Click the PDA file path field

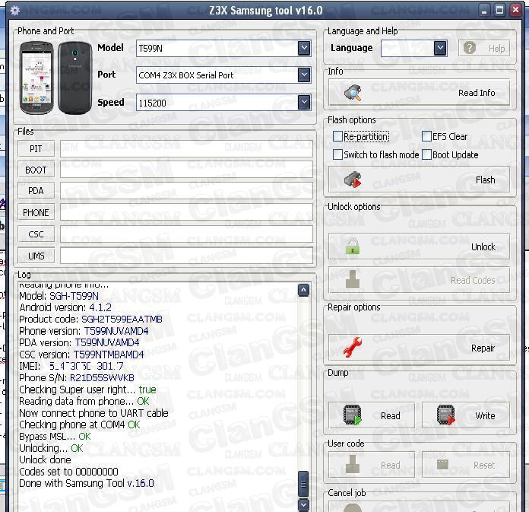[186, 191]
